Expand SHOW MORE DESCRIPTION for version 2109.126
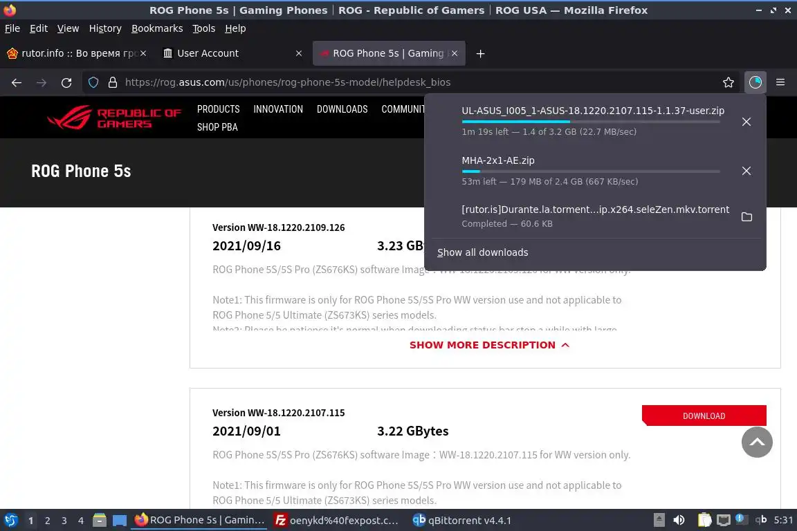This screenshot has height=531, width=797. [489, 345]
